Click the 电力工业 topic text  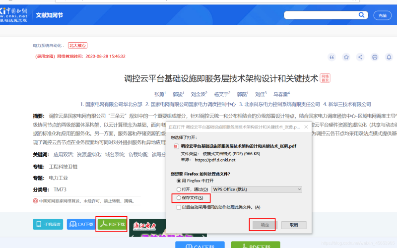[58, 178]
